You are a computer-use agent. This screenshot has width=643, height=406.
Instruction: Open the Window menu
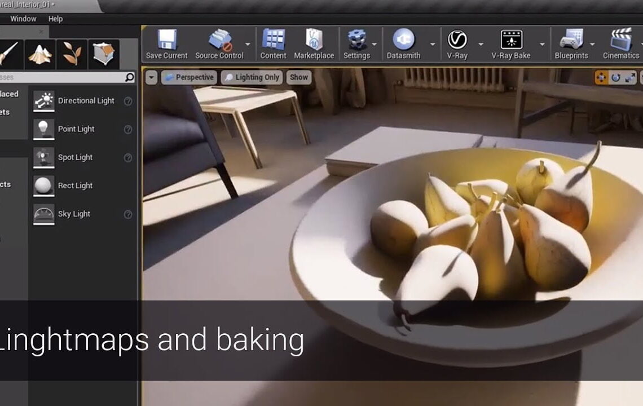[x=23, y=19]
